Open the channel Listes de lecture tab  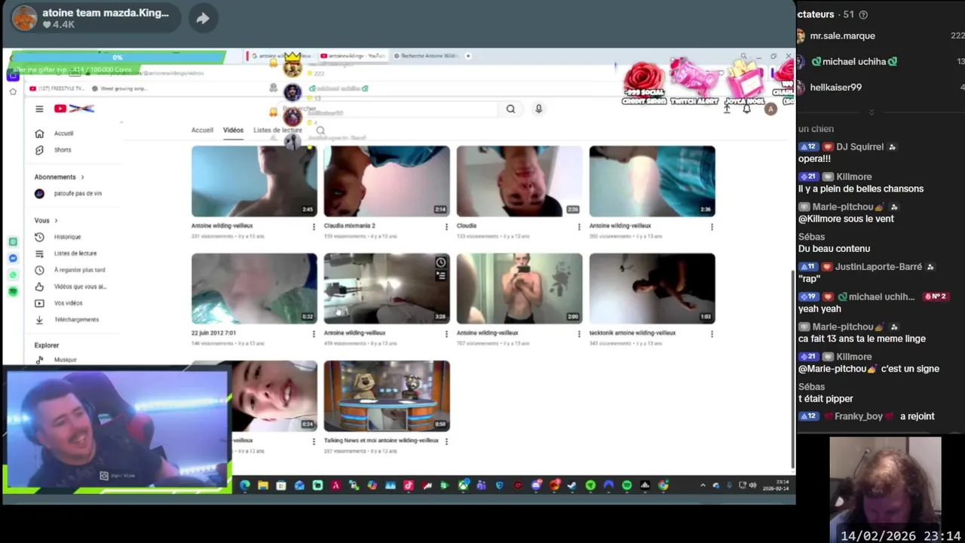(277, 130)
